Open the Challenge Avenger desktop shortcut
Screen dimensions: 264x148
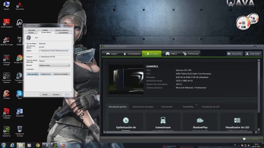click(x=7, y=60)
